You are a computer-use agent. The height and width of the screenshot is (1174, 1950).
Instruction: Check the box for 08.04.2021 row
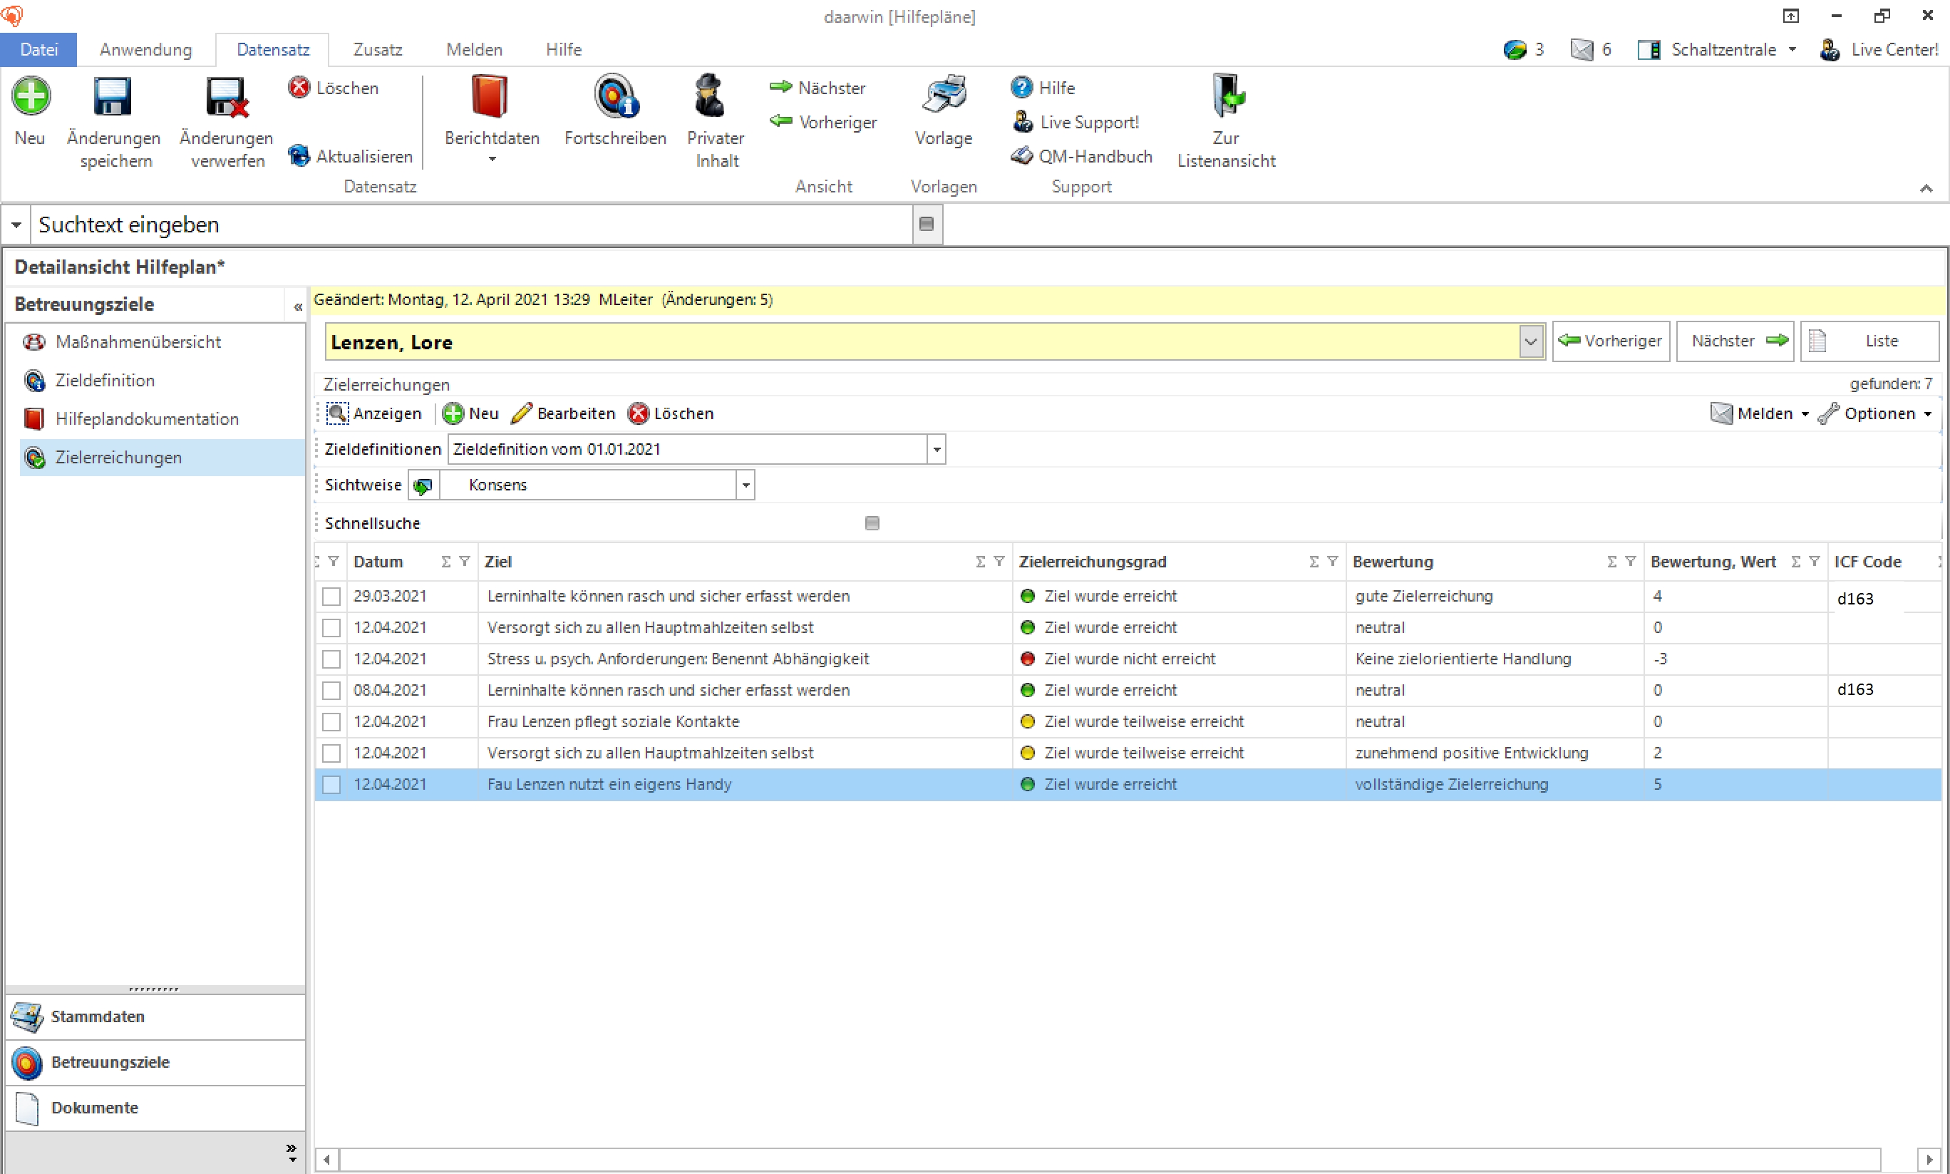click(x=331, y=690)
